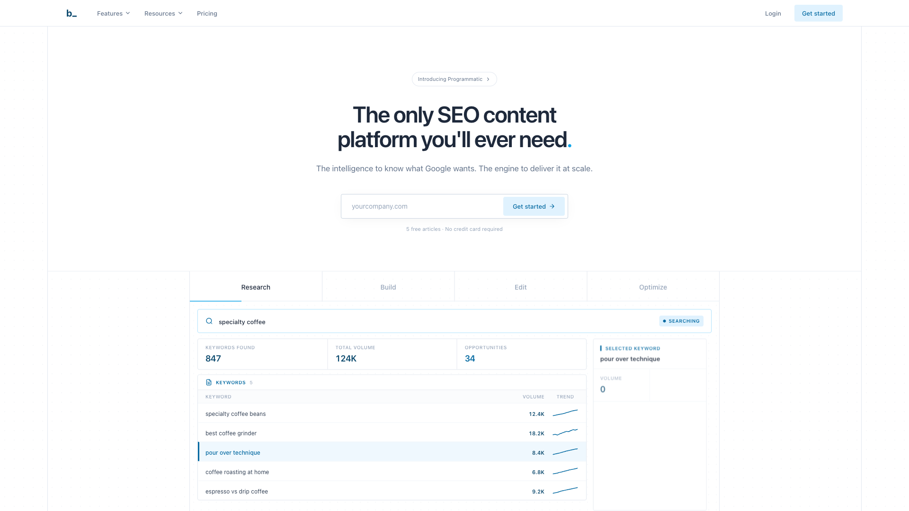Image resolution: width=909 pixels, height=511 pixels.
Task: Click the Login link
Action: (x=773, y=13)
